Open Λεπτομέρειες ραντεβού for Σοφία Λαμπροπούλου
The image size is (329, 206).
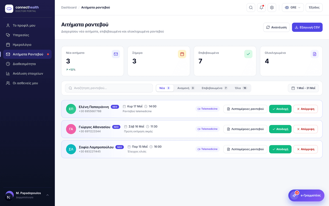click(x=245, y=149)
